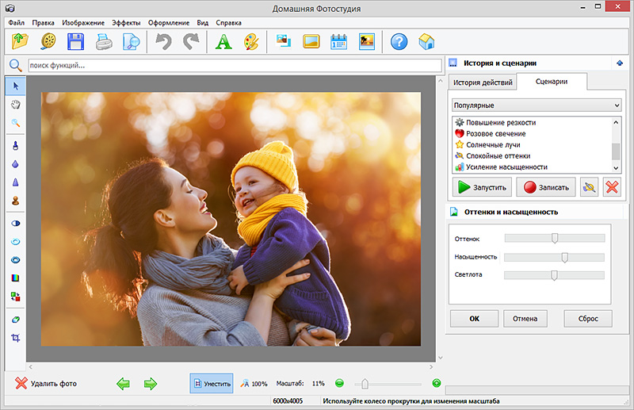634x410 pixels.
Task: Click the 'поиск функций' search field
Action: [234, 65]
